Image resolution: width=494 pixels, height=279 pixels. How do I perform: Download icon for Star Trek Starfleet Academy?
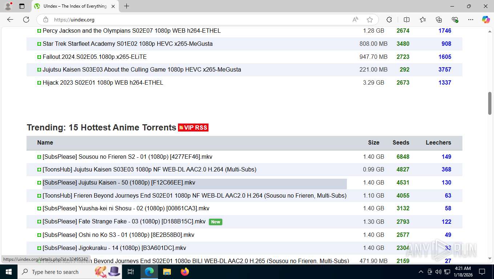tap(39, 44)
